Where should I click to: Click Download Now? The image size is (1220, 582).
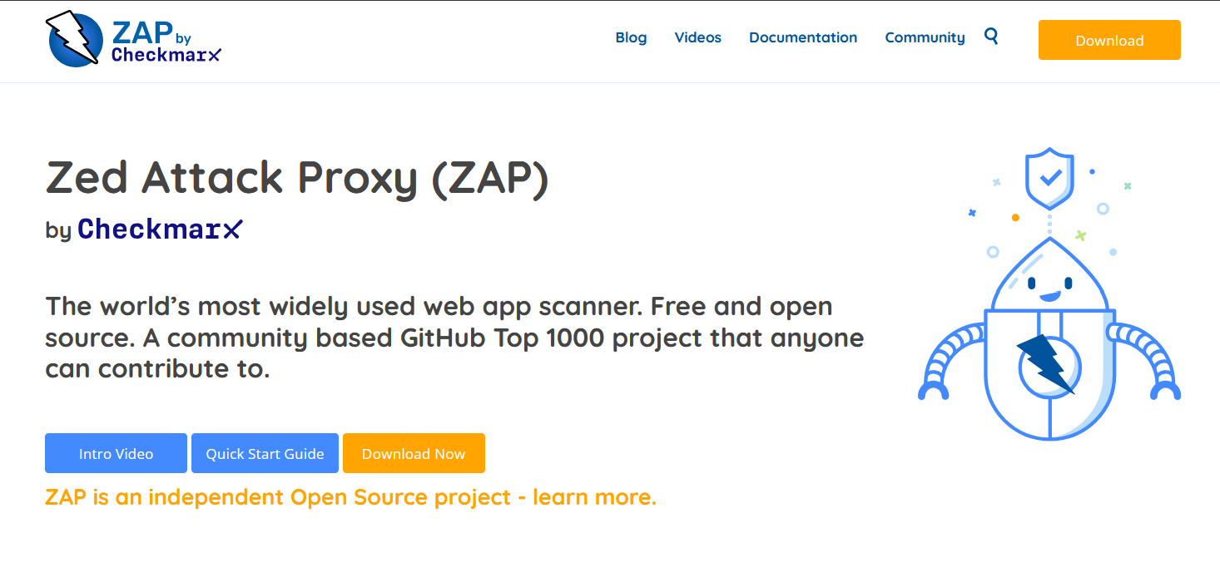tap(414, 453)
